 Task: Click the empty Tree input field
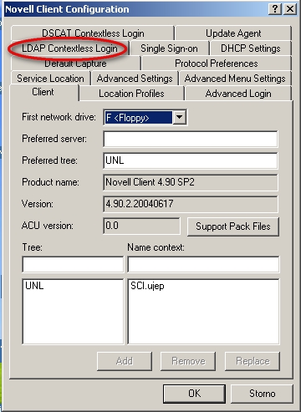[73, 264]
